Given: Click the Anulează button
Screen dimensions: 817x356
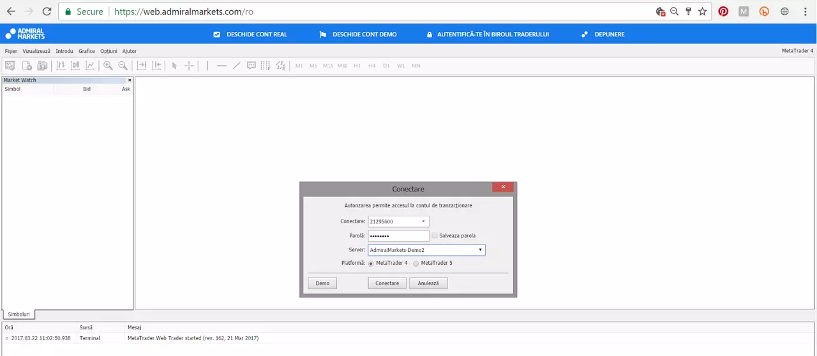Looking at the screenshot, I should point(428,283).
